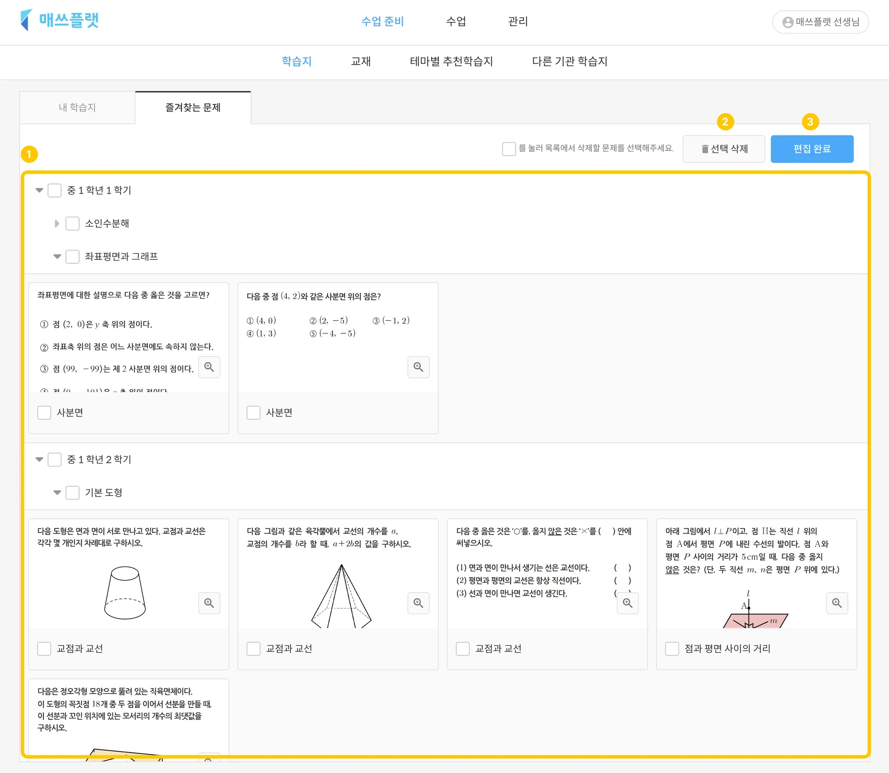Zoom the point-to-plane distance problem
The width and height of the screenshot is (889, 773).
click(x=836, y=603)
